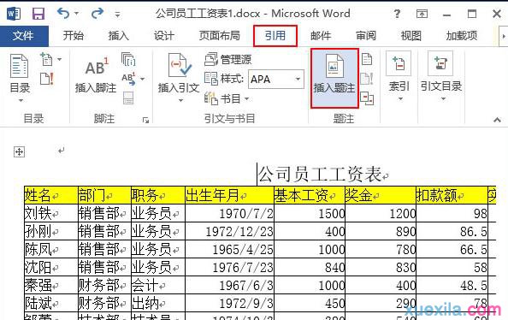This screenshot has height=320, width=508.
Task: Open Word Help question mark
Action: pyautogui.click(x=397, y=14)
